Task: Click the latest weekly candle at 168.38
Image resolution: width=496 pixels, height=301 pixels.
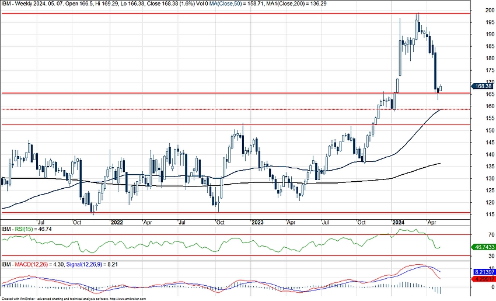Action: (x=441, y=88)
